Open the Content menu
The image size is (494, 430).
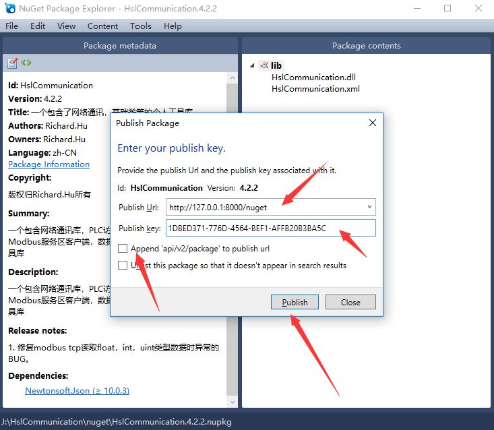(102, 26)
